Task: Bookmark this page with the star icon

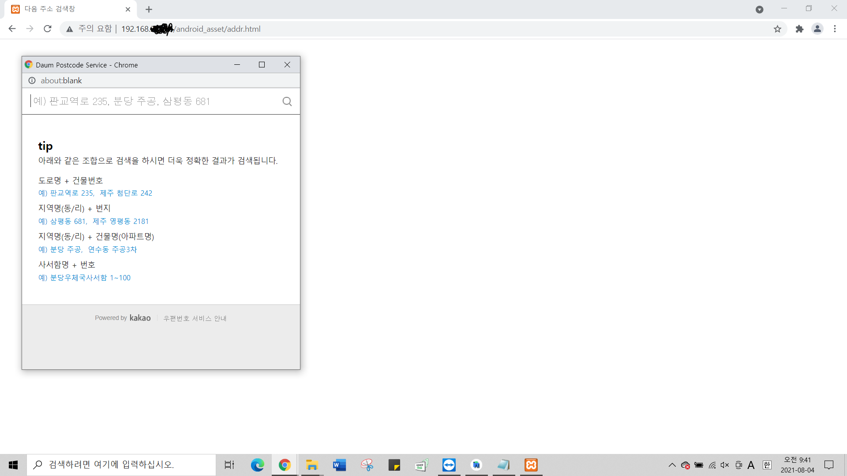Action: (777, 29)
